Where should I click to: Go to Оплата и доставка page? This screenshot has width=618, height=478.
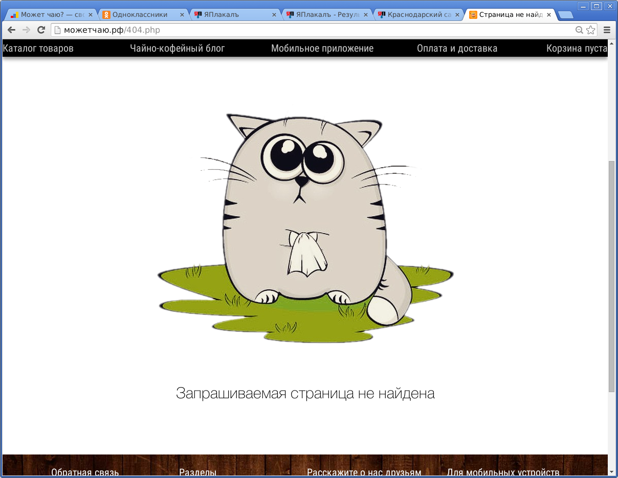tap(457, 48)
